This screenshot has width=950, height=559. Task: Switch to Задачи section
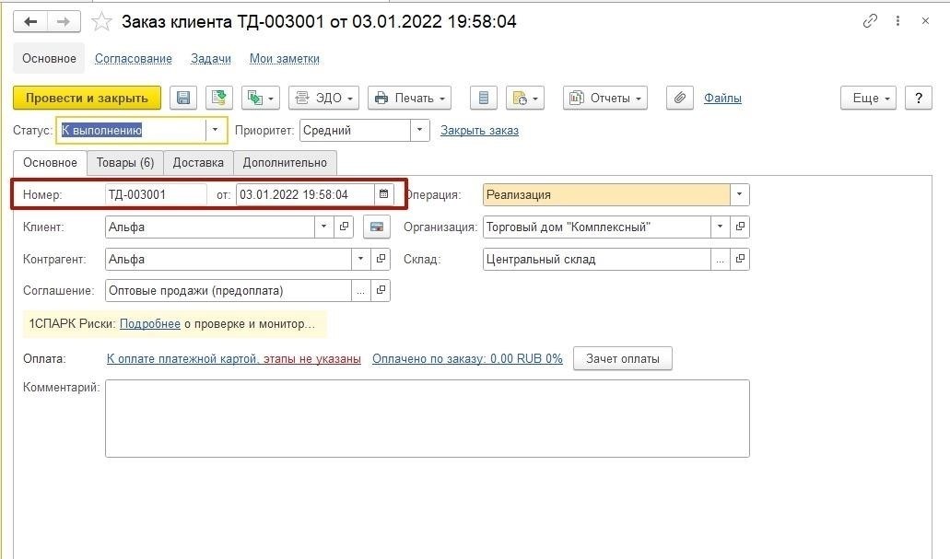point(211,59)
